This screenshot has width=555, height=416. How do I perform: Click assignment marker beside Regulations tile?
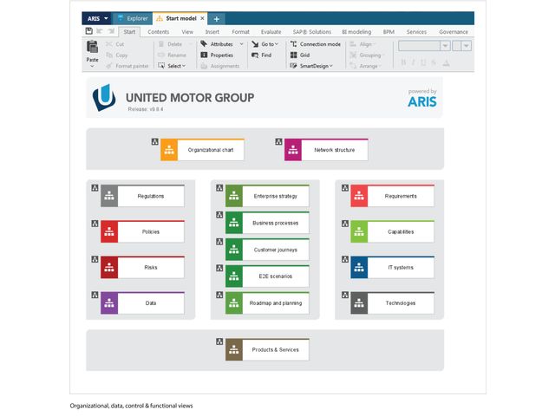[94, 187]
